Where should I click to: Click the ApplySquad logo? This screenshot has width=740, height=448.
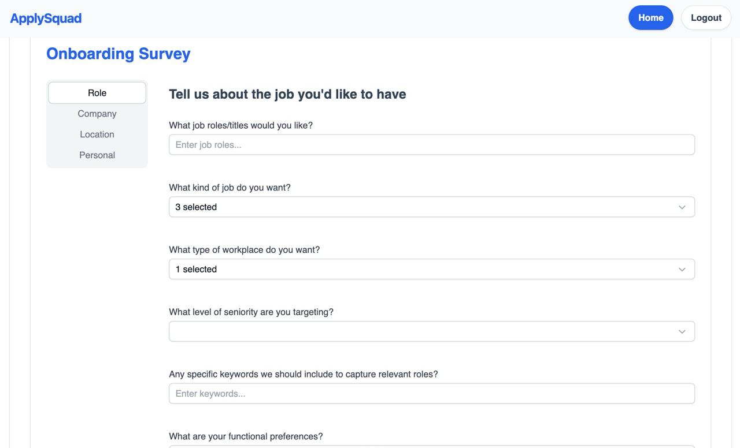(x=46, y=18)
